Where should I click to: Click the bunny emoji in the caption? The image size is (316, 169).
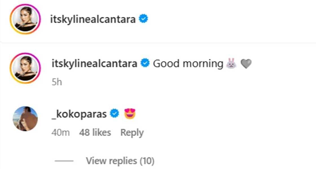coord(231,64)
